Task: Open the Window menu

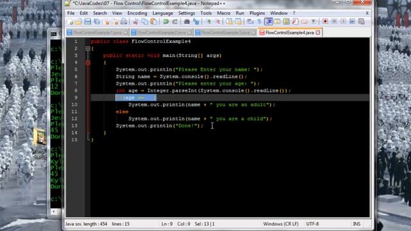Action: point(279,13)
